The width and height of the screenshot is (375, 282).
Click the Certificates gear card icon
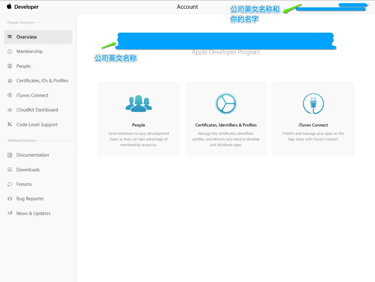(x=226, y=104)
